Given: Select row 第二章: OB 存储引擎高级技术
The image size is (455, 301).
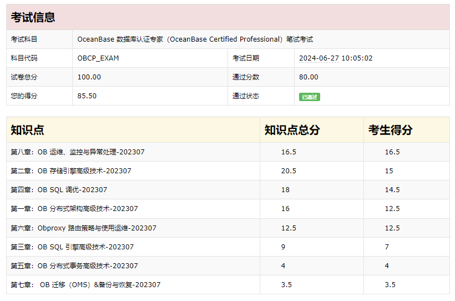Looking at the screenshot, I should pyautogui.click(x=228, y=171).
